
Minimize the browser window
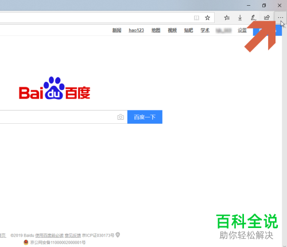tap(249, 5)
